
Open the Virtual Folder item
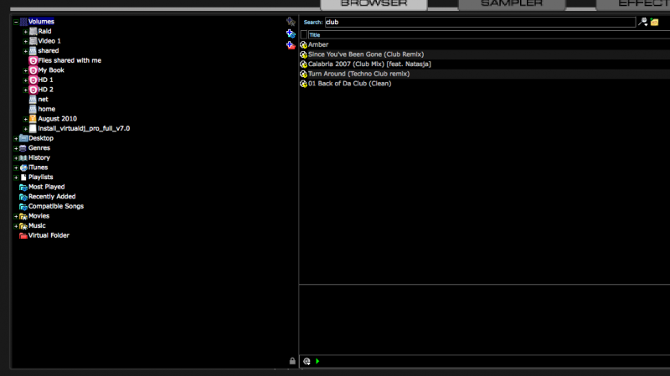pyautogui.click(x=49, y=235)
